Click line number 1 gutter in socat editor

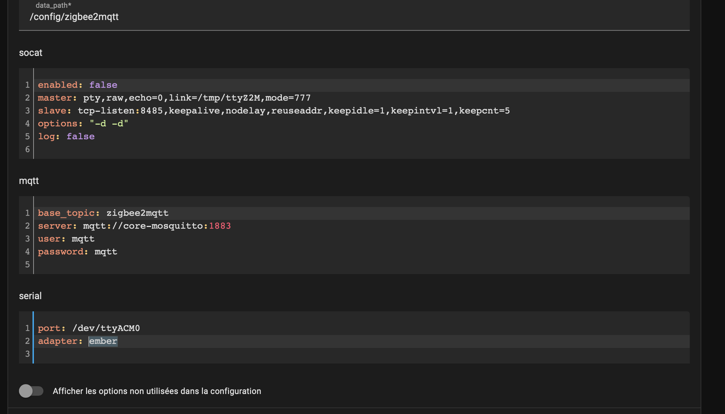pyautogui.click(x=27, y=85)
